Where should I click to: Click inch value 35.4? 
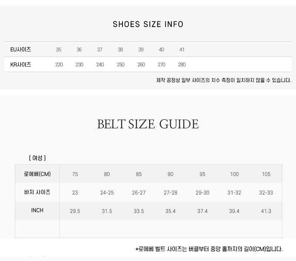click(x=171, y=211)
